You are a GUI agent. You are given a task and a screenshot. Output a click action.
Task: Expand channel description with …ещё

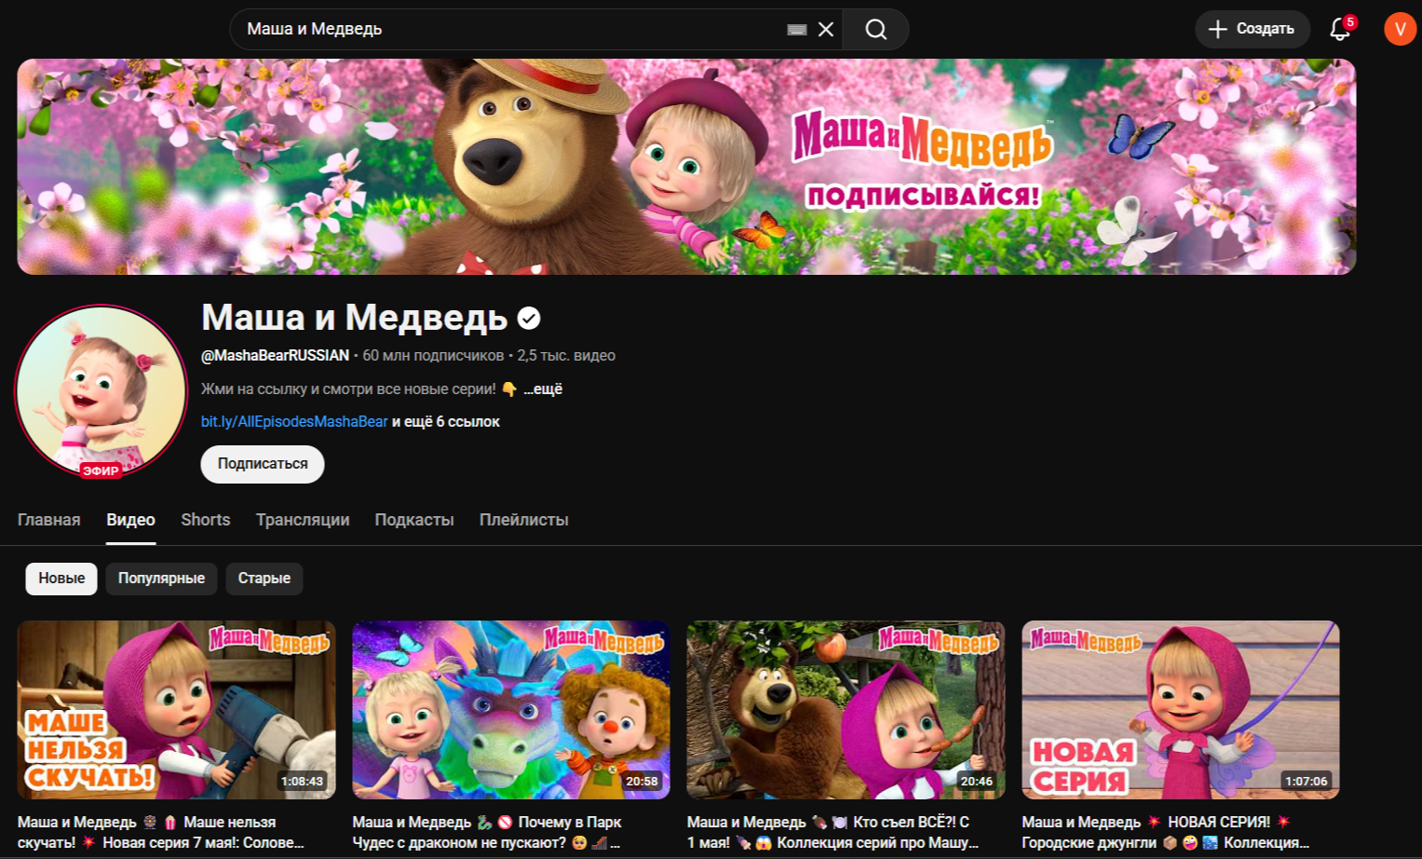click(543, 389)
